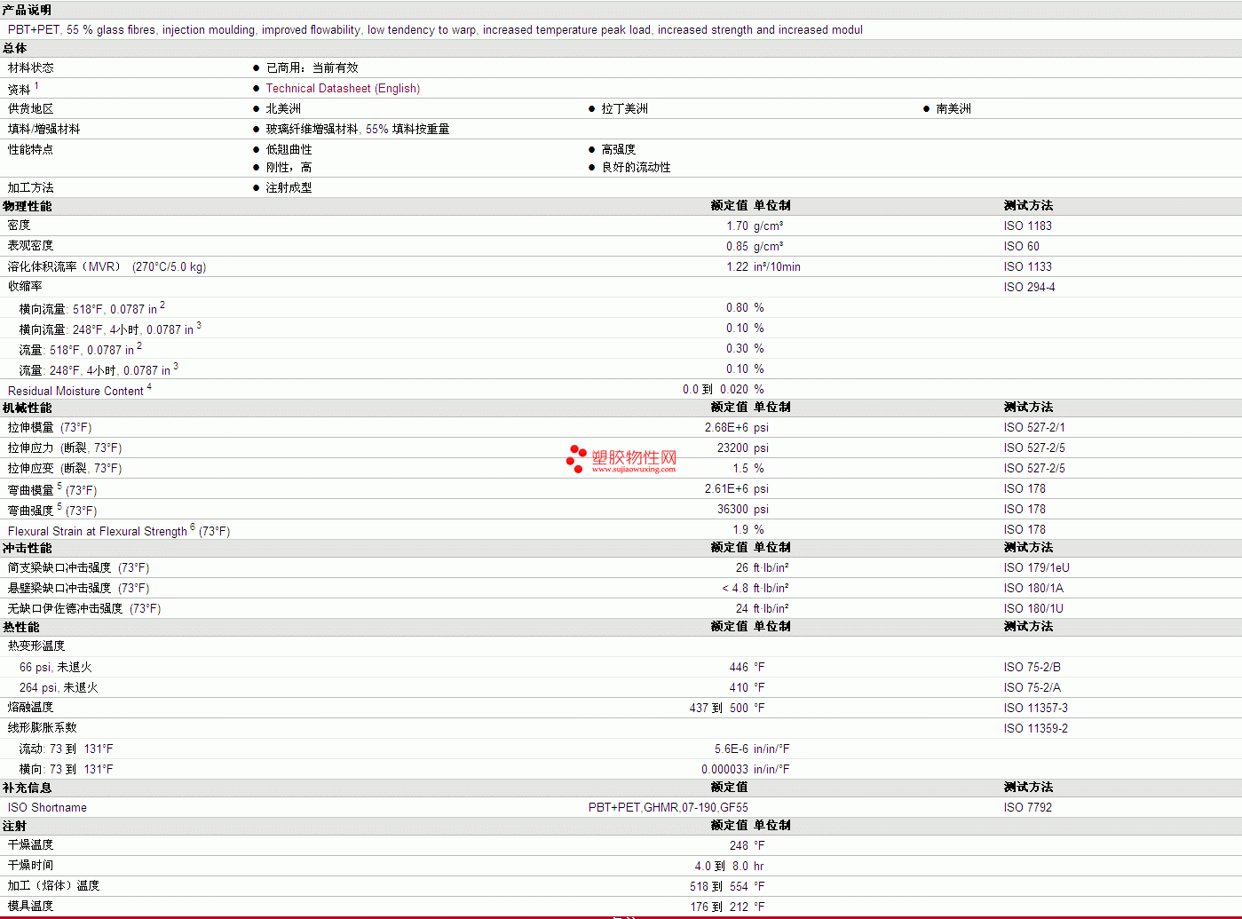Click the 冲击性能 section header

coord(28,548)
